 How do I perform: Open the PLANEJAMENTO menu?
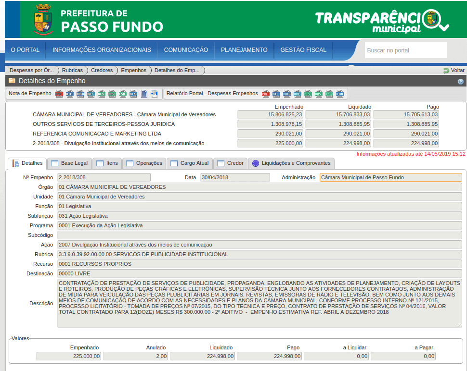click(244, 50)
